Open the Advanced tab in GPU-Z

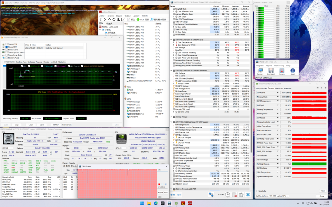(x=279, y=88)
